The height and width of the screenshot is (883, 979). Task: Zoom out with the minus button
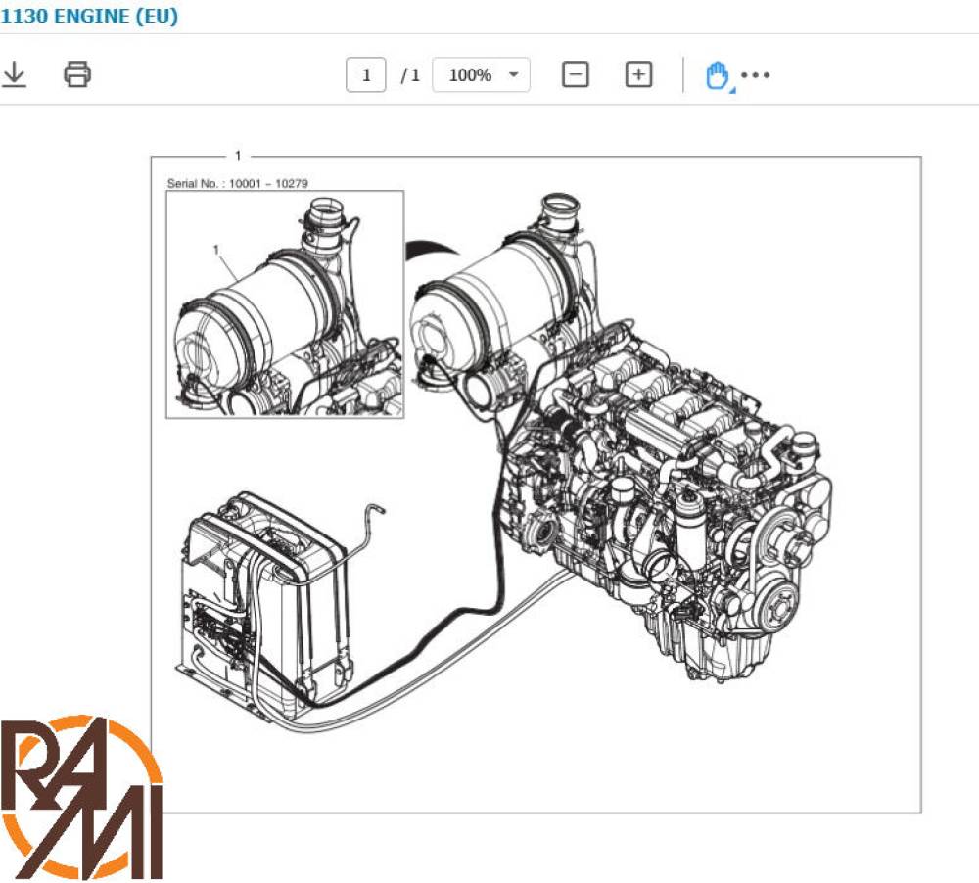click(576, 74)
